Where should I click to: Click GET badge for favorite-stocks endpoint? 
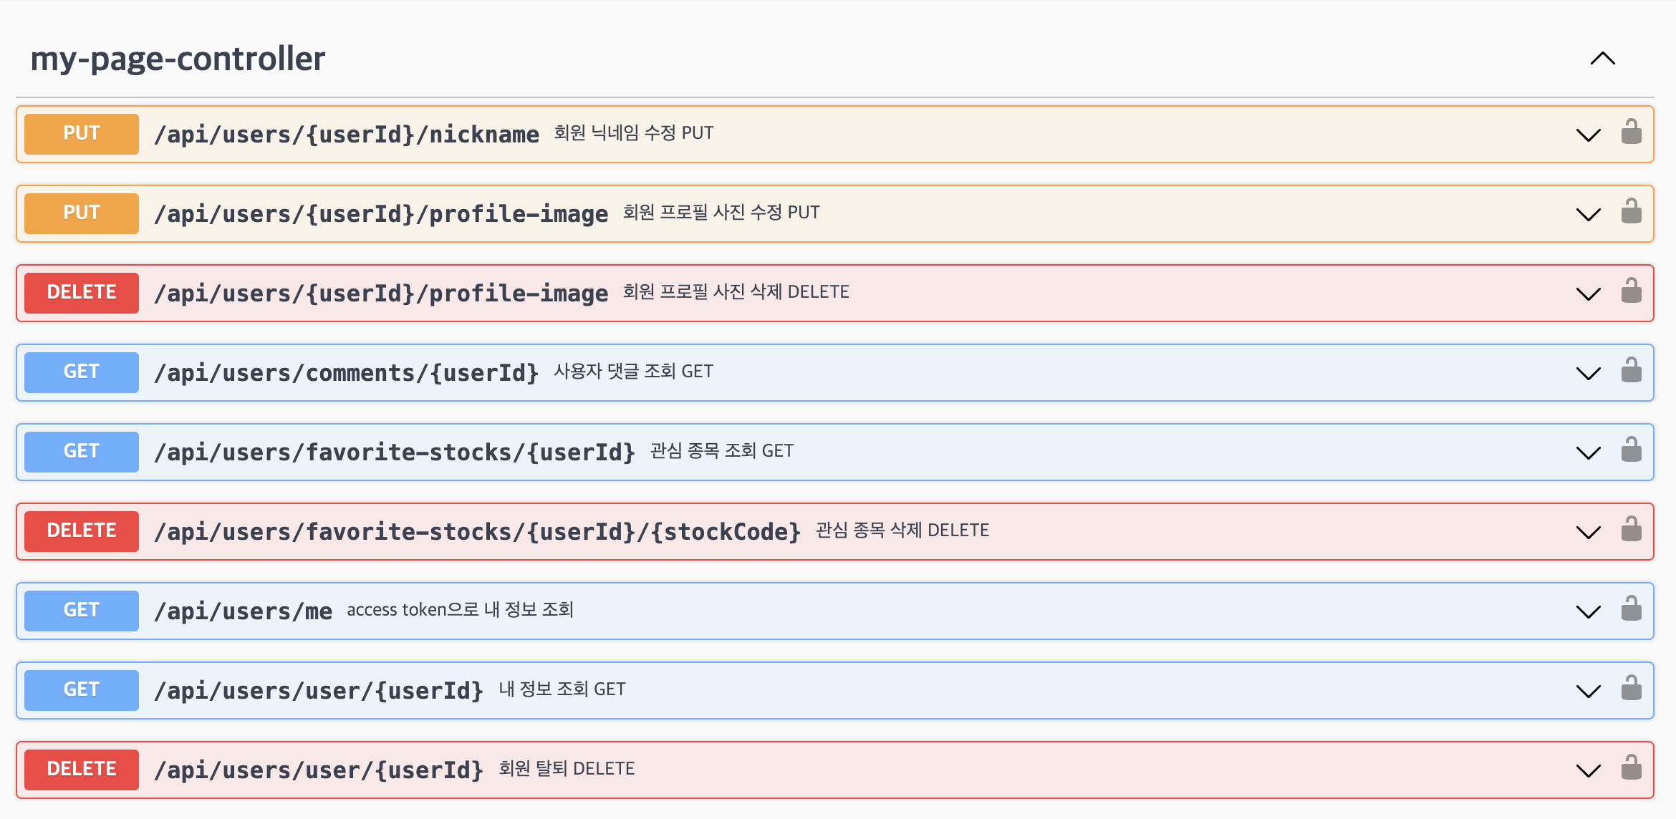coord(82,452)
